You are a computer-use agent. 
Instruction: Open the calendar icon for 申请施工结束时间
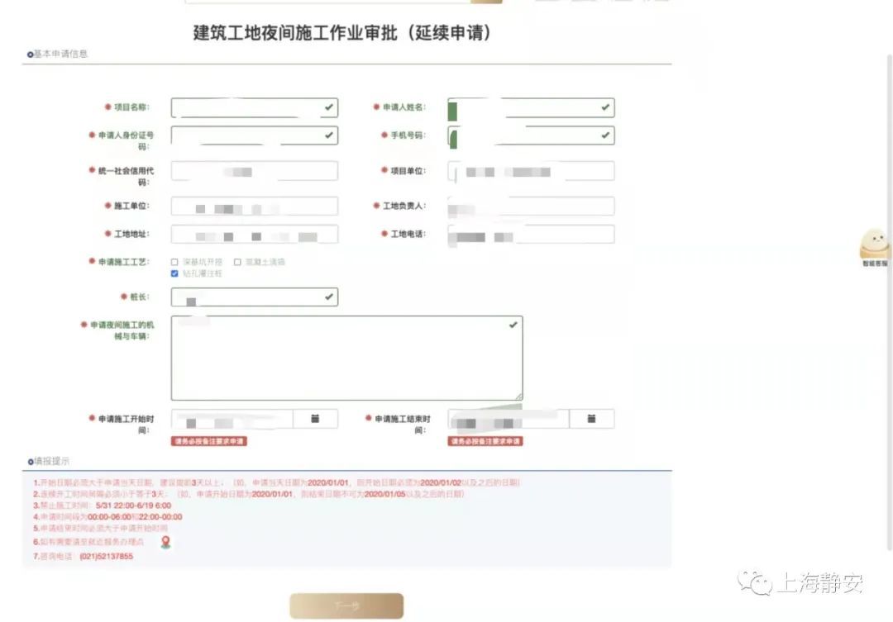point(591,419)
